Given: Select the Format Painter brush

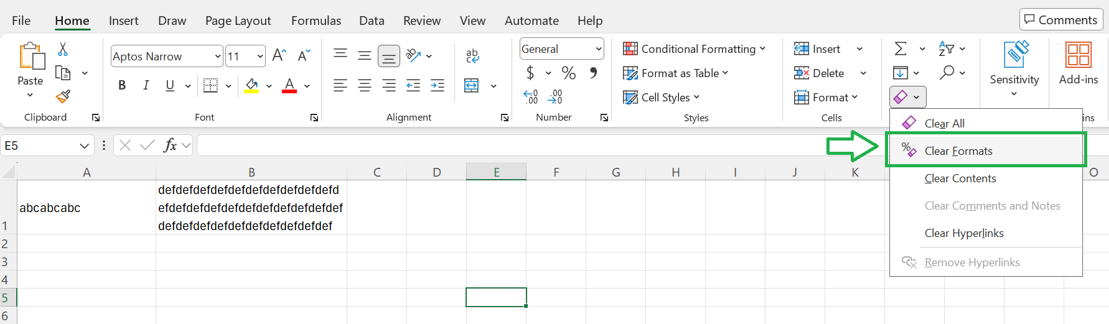Looking at the screenshot, I should coord(63,96).
